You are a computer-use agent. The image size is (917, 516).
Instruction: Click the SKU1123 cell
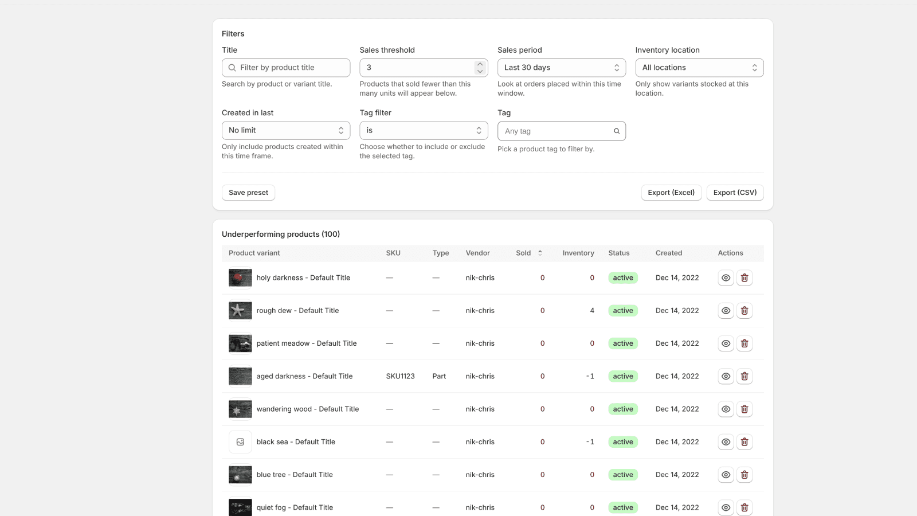click(x=400, y=376)
